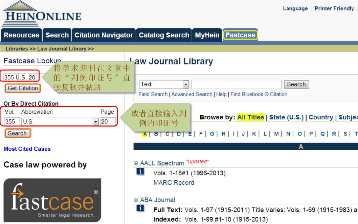The image size is (358, 224).
Task: Jump to letter J in alphabet index
Action: [x=243, y=134]
